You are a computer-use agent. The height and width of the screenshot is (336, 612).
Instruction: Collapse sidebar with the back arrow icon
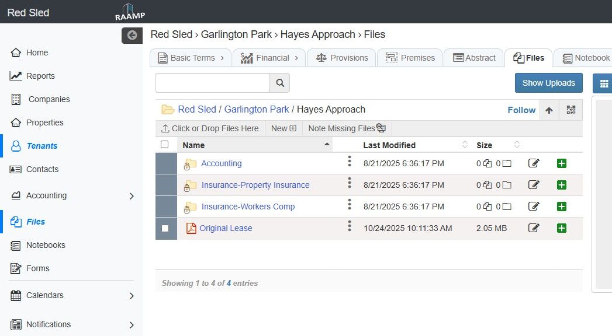pos(132,35)
